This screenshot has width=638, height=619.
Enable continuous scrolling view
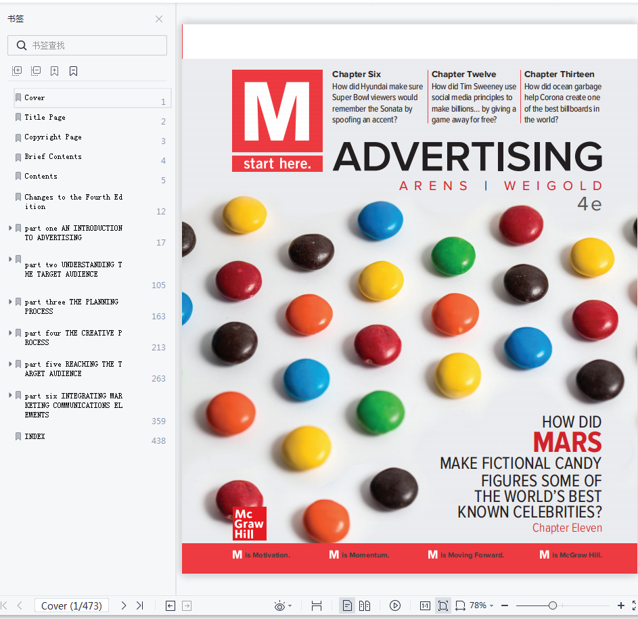coord(317,605)
